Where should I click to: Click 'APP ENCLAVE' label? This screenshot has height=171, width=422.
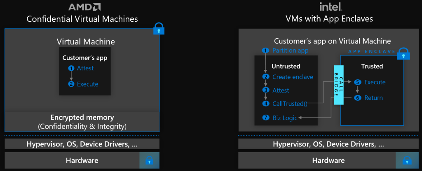pyautogui.click(x=372, y=51)
